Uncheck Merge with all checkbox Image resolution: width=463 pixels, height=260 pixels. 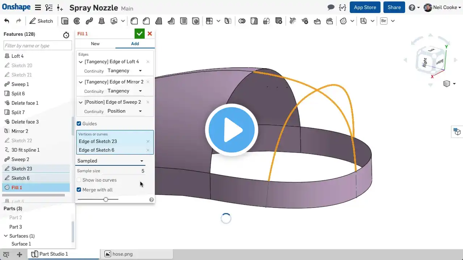79,190
